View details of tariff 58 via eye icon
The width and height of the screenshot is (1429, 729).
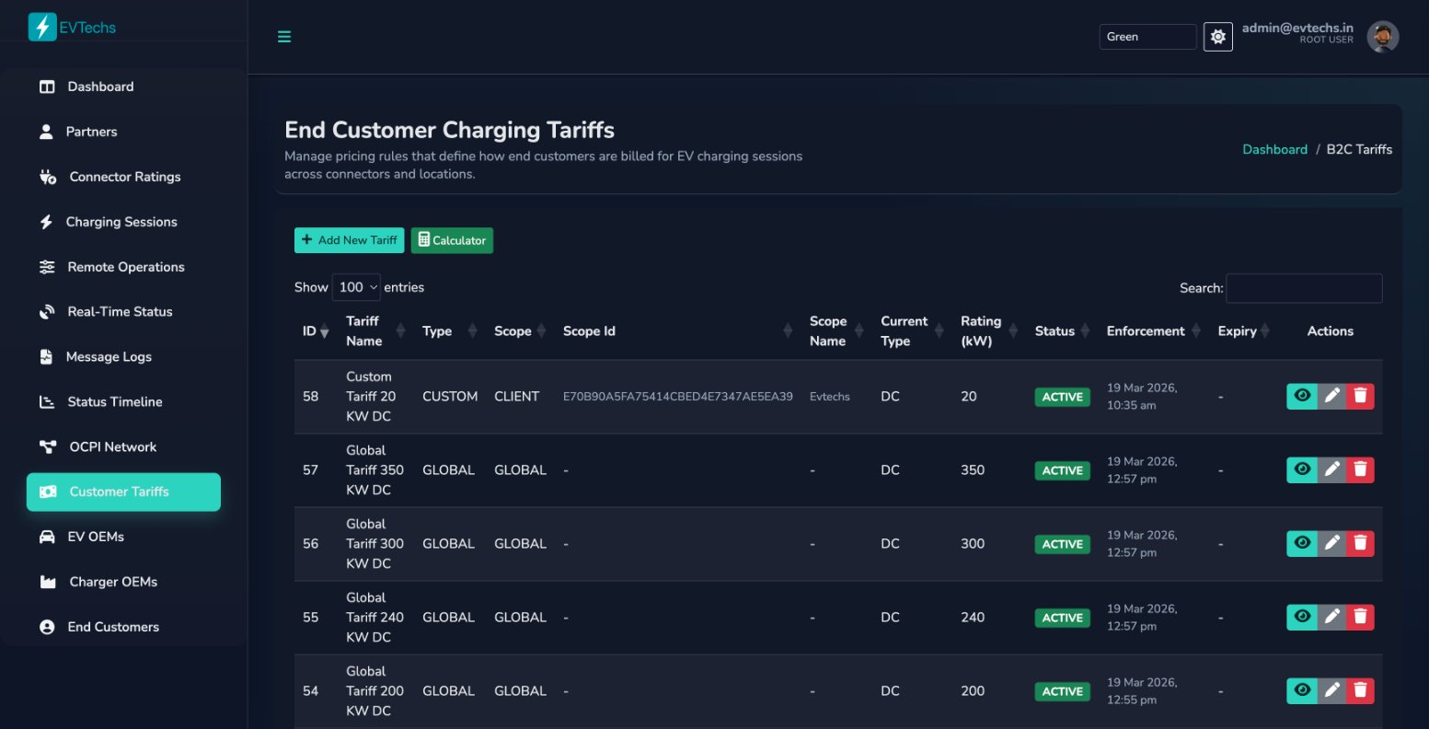point(1302,396)
